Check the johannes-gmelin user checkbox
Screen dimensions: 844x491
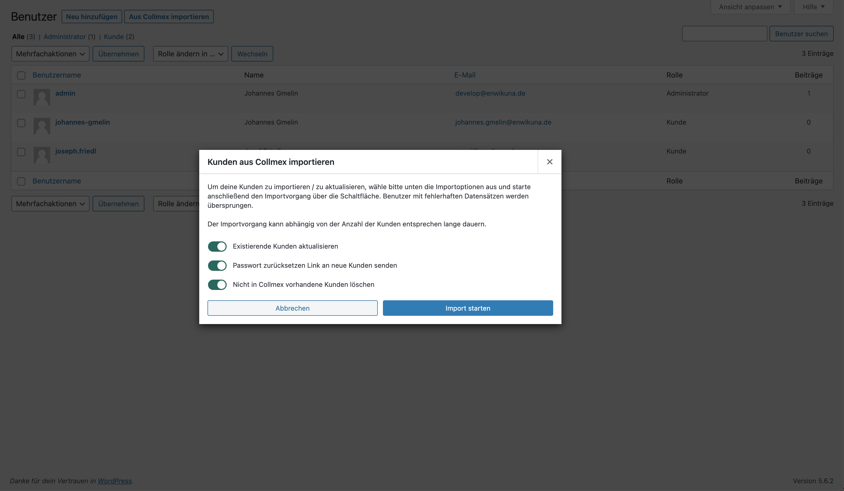[21, 123]
